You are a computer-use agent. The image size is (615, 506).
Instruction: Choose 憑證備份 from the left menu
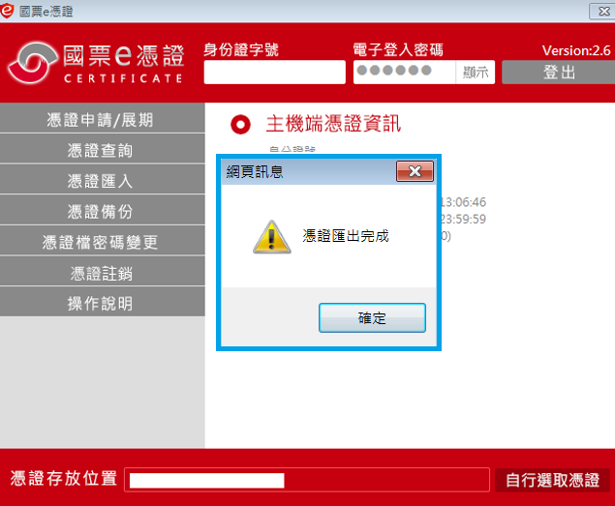pyautogui.click(x=102, y=210)
